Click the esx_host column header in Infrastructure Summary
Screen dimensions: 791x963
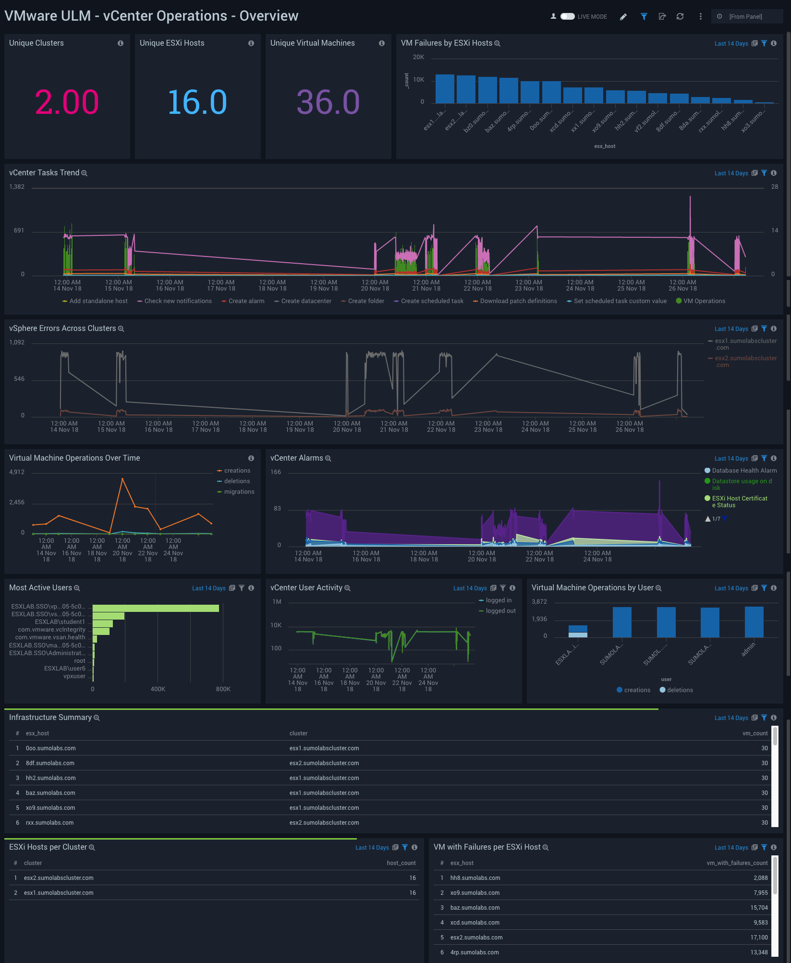[37, 733]
